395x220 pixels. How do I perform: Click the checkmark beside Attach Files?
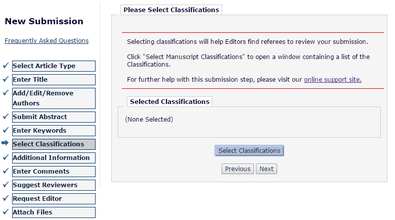click(x=6, y=212)
